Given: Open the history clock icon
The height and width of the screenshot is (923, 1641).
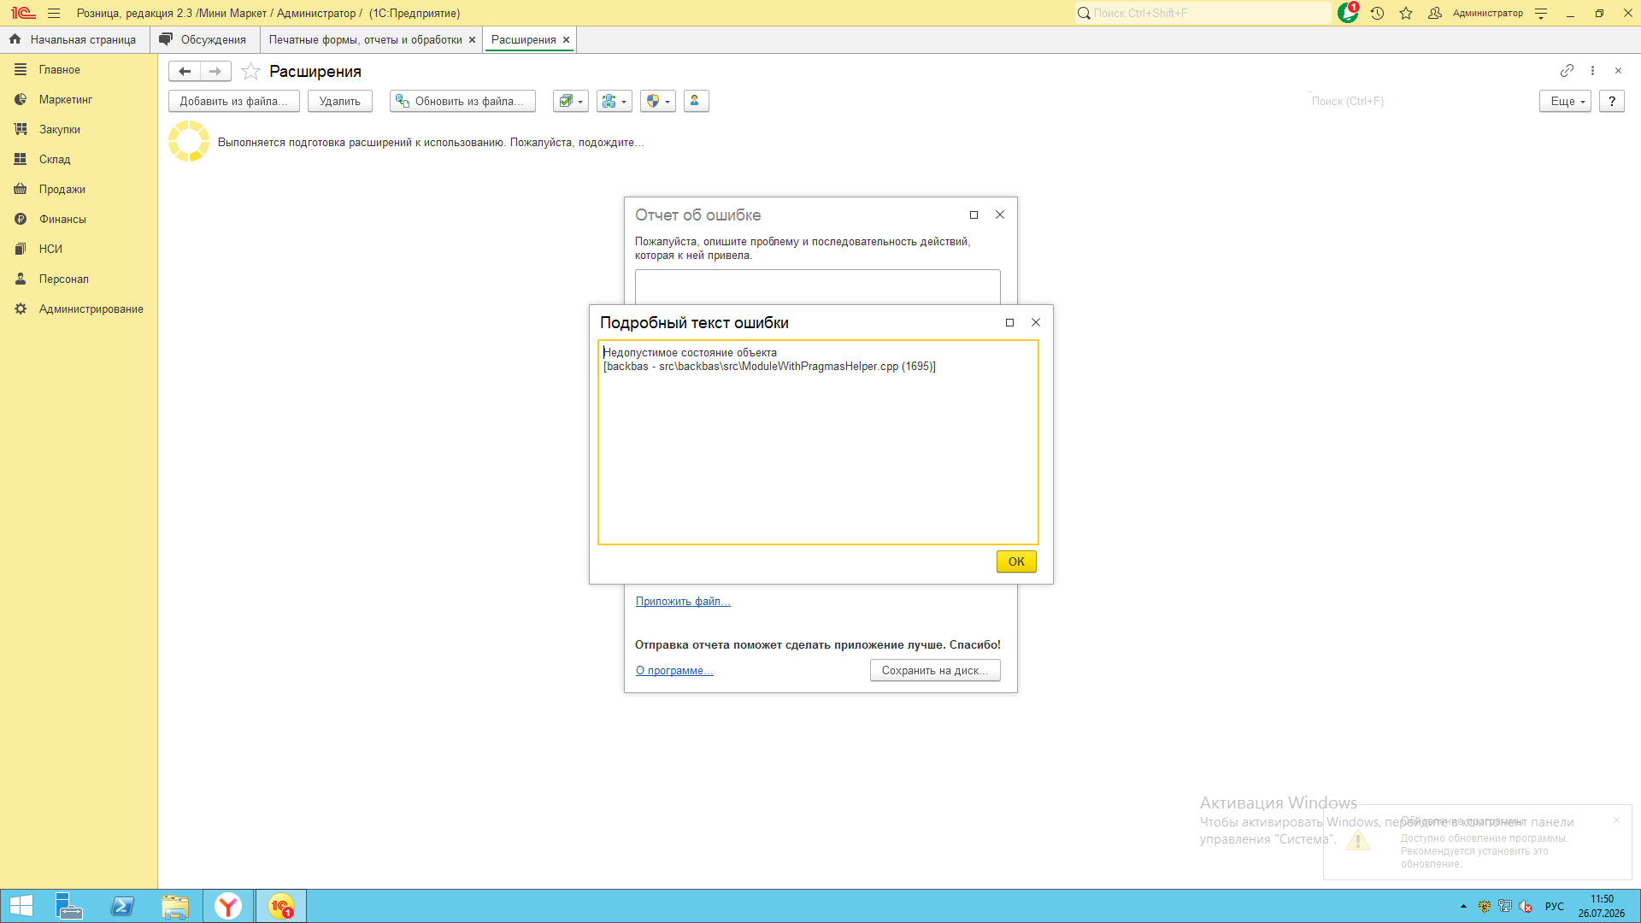Looking at the screenshot, I should click(x=1377, y=13).
